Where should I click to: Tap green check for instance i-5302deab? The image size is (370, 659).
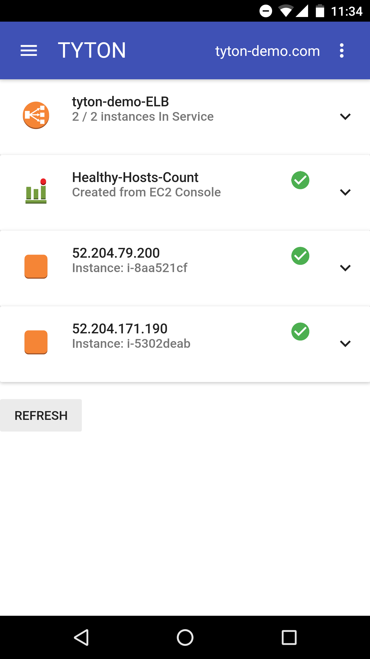pos(300,332)
